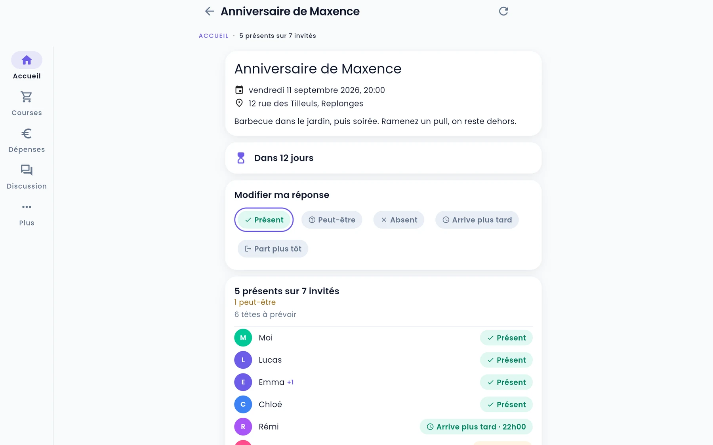Select the Arrive plus tard response chip
The image size is (713, 445).
(x=477, y=220)
